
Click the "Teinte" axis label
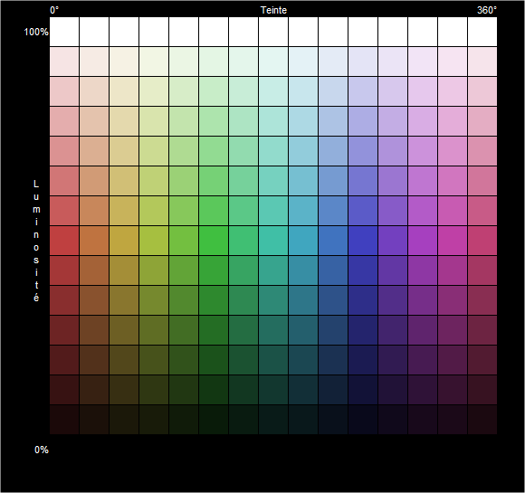tap(273, 10)
